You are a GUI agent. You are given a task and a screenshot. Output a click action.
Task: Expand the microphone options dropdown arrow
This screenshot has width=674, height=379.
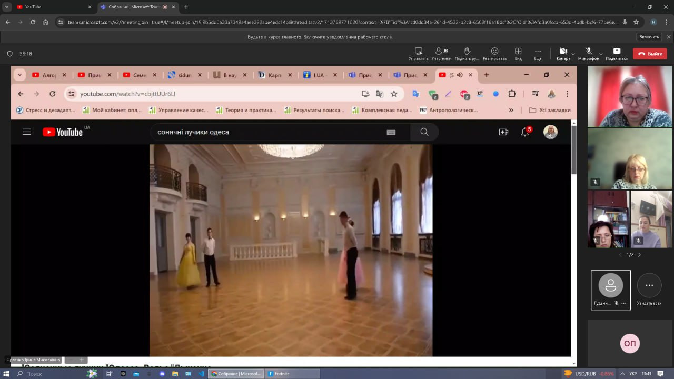601,54
